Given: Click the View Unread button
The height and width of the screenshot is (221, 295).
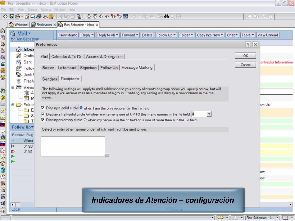Looking at the screenshot, I should (x=268, y=35).
